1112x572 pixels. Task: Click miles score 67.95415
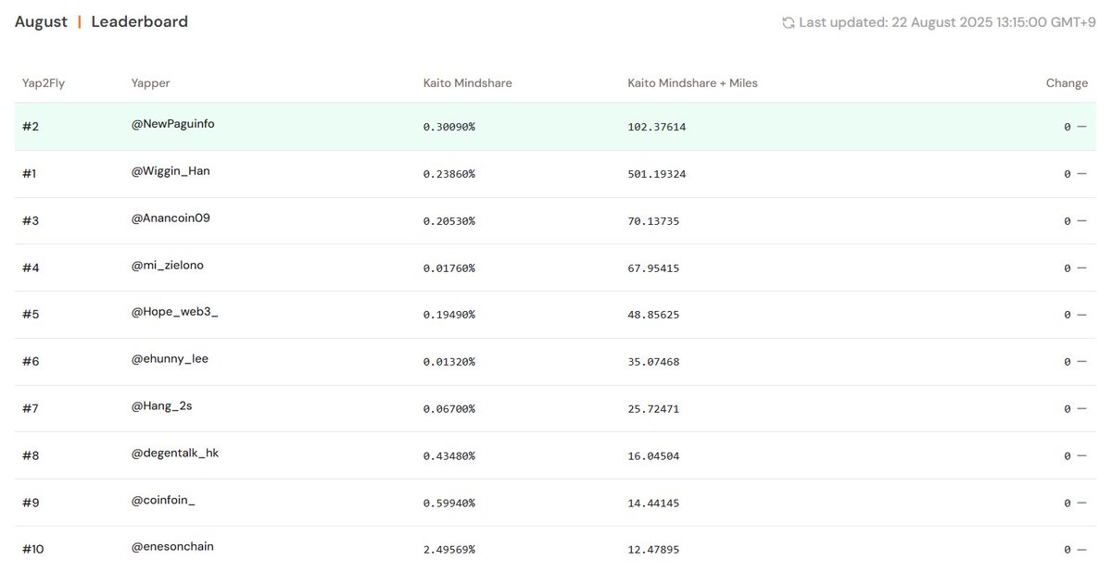653,268
